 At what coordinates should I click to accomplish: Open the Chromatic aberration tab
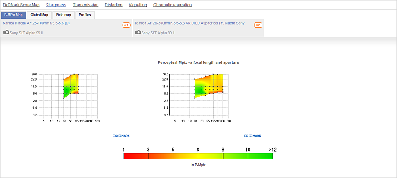pyautogui.click(x=173, y=5)
